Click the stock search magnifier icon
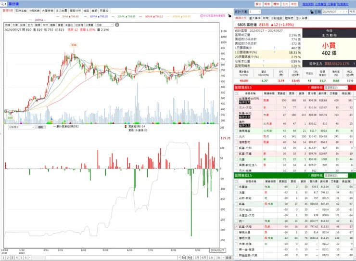The image size is (356, 261). [x=2, y=4]
